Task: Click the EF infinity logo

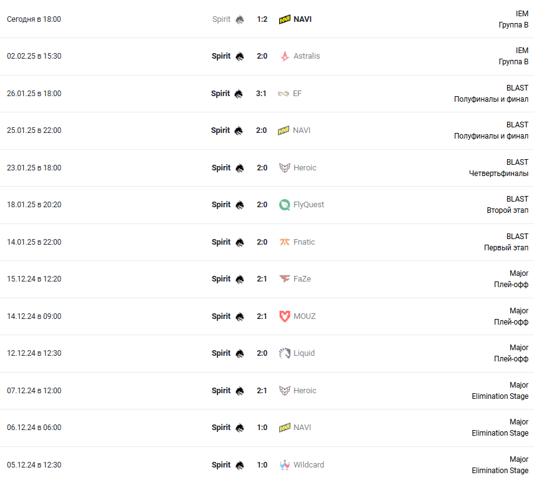Action: click(x=284, y=94)
